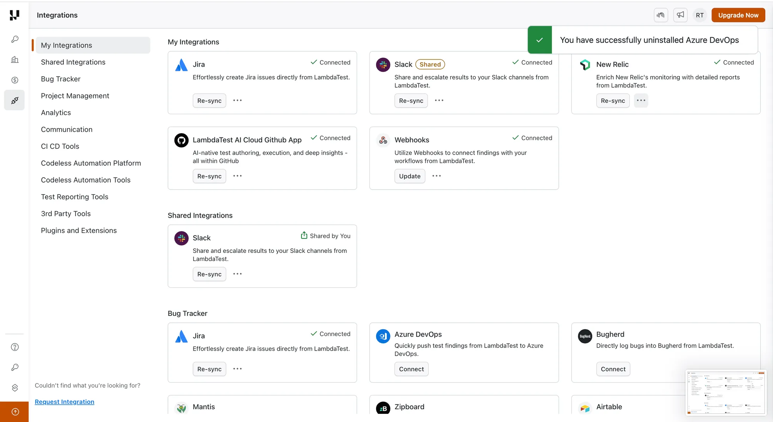Select My Integrations in the left menu
Viewport: 773px width, 422px height.
pos(92,45)
